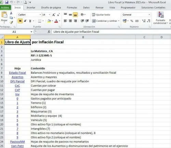Select the Format Painter brush icon
Image resolution: width=171 pixels, height=148 pixels.
(11, 22)
